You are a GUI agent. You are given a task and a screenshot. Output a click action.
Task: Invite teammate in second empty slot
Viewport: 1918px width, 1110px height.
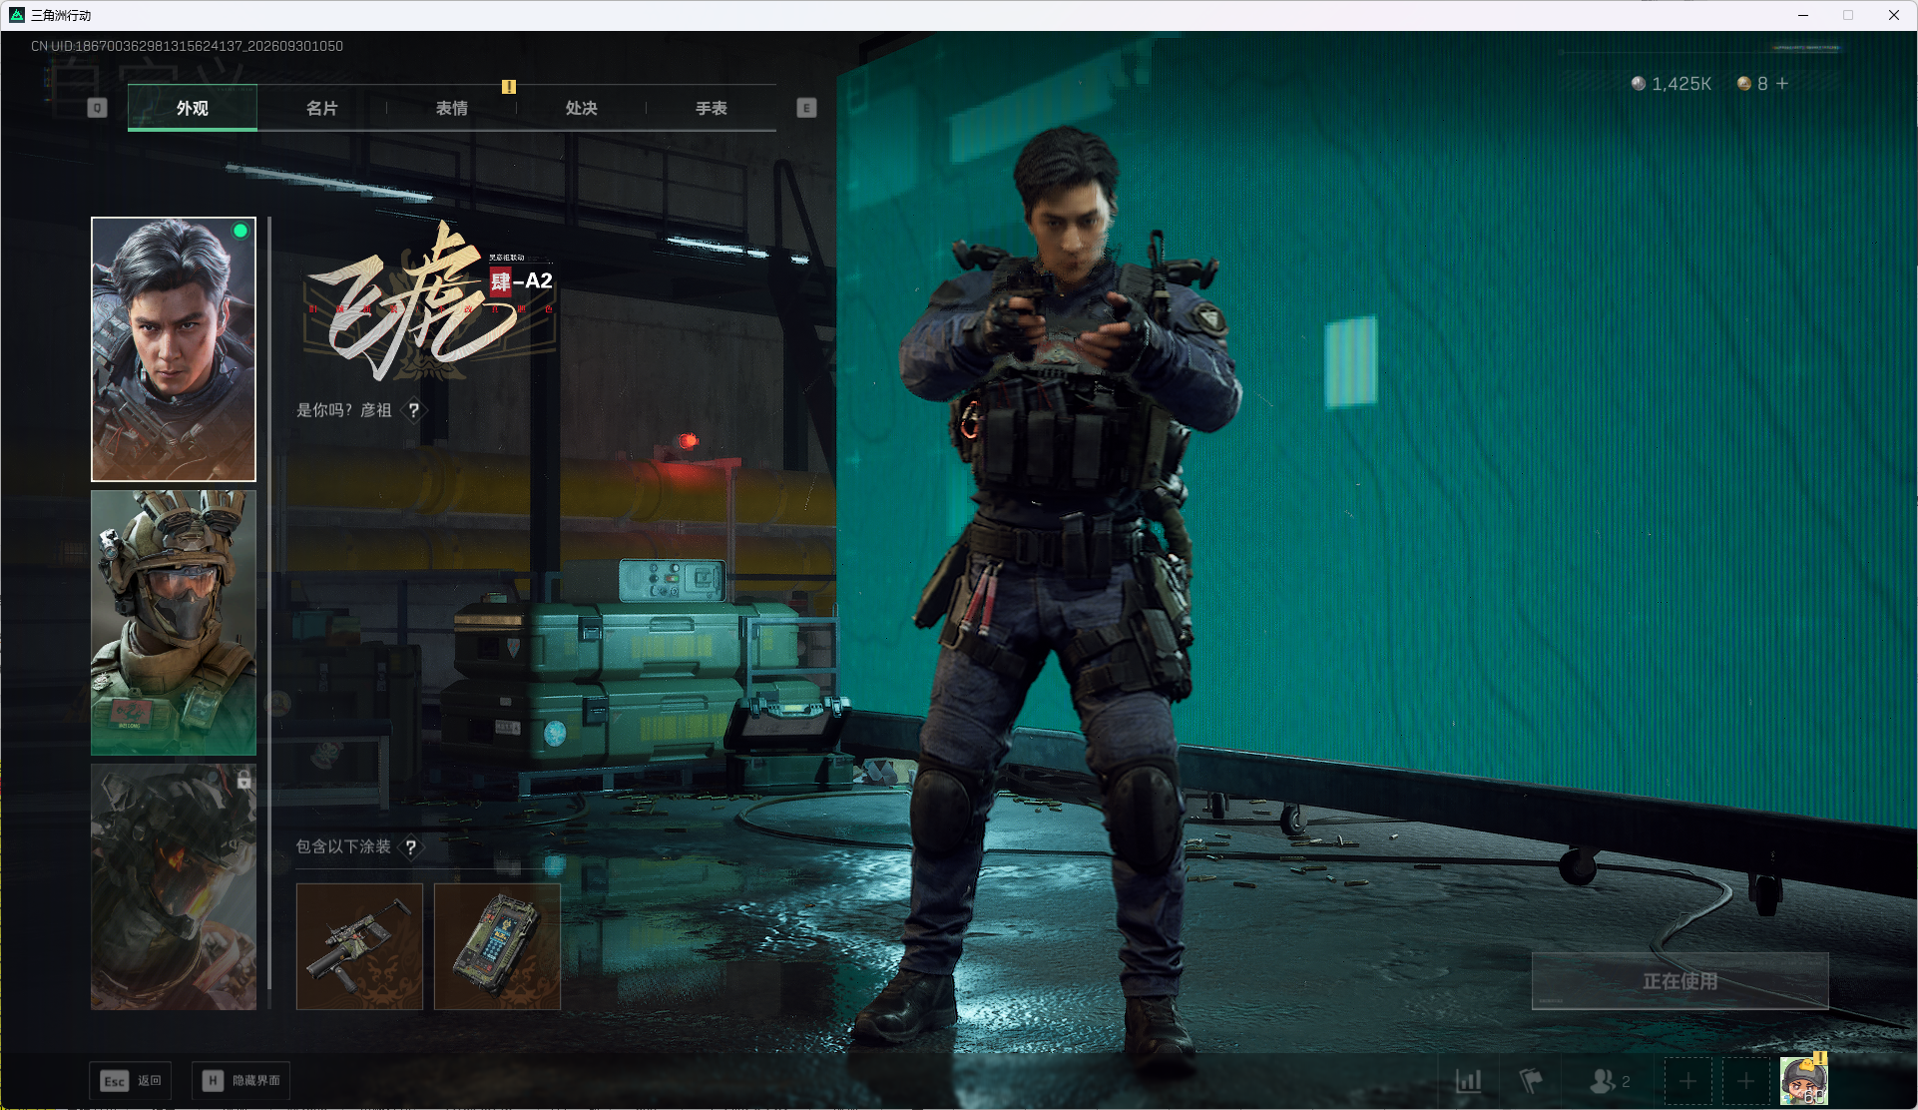coord(1745,1081)
